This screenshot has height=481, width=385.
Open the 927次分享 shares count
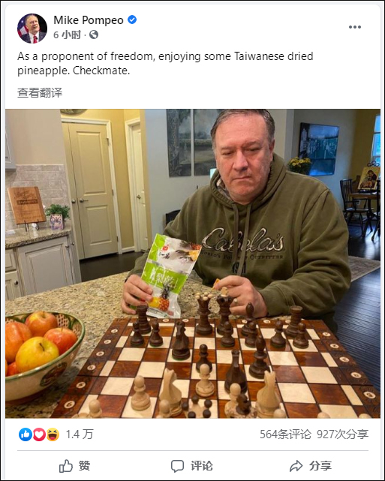pyautogui.click(x=343, y=434)
